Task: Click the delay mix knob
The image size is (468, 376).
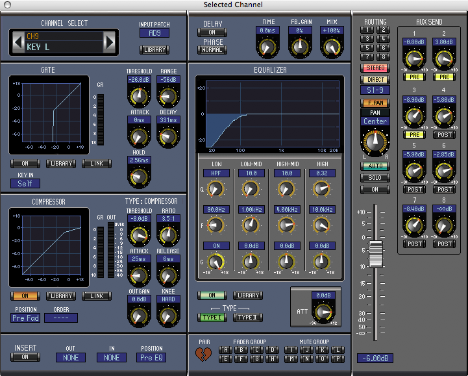Action: click(332, 47)
